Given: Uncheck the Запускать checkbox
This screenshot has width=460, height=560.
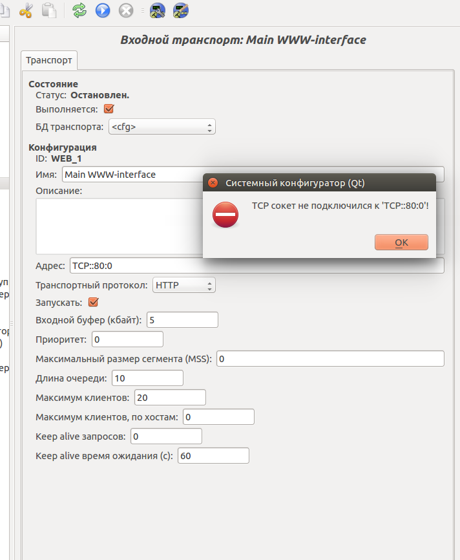Looking at the screenshot, I should (x=93, y=302).
